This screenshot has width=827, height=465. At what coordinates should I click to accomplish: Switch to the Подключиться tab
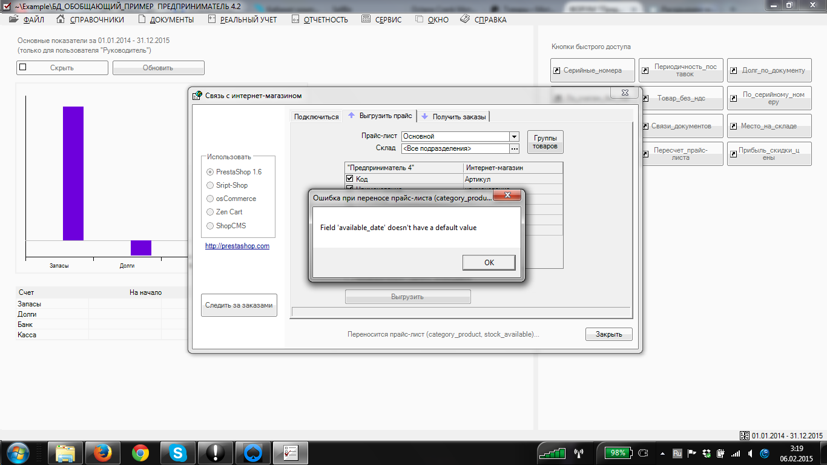[316, 117]
